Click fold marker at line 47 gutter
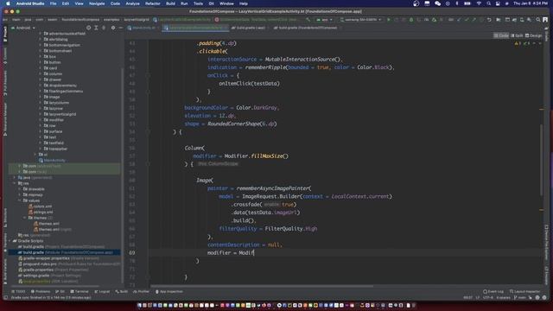Image resolution: width=553 pixels, height=311 pixels. (148, 75)
